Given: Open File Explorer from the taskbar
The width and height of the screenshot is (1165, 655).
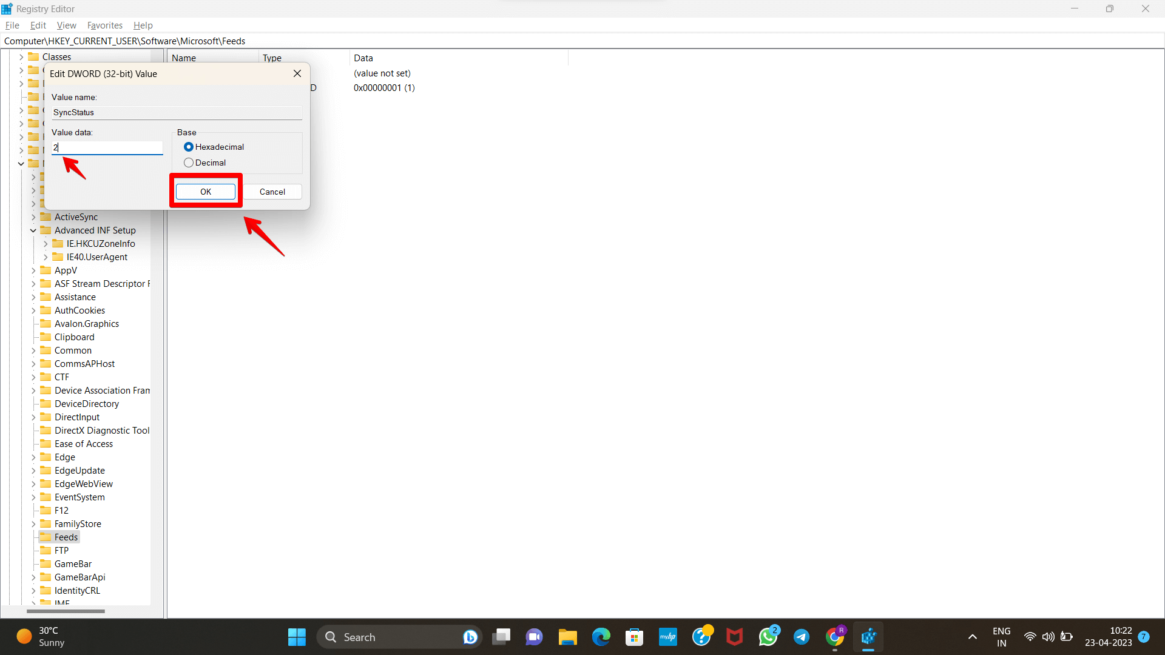Looking at the screenshot, I should 567,637.
